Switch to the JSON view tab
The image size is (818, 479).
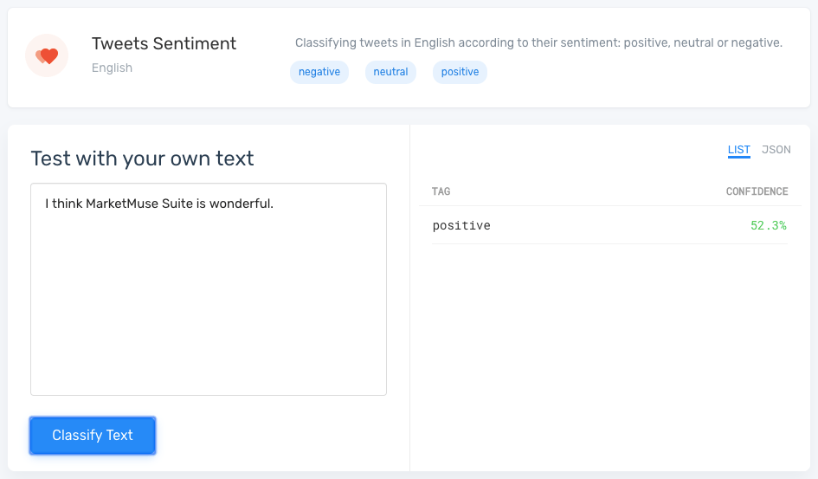(x=776, y=150)
